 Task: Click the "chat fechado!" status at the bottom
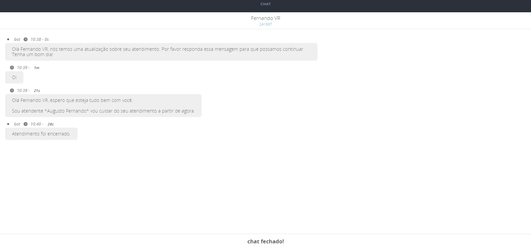tap(265, 241)
